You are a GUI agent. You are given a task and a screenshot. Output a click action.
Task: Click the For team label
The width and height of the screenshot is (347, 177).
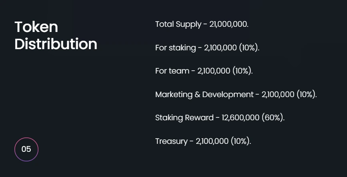tap(172, 71)
